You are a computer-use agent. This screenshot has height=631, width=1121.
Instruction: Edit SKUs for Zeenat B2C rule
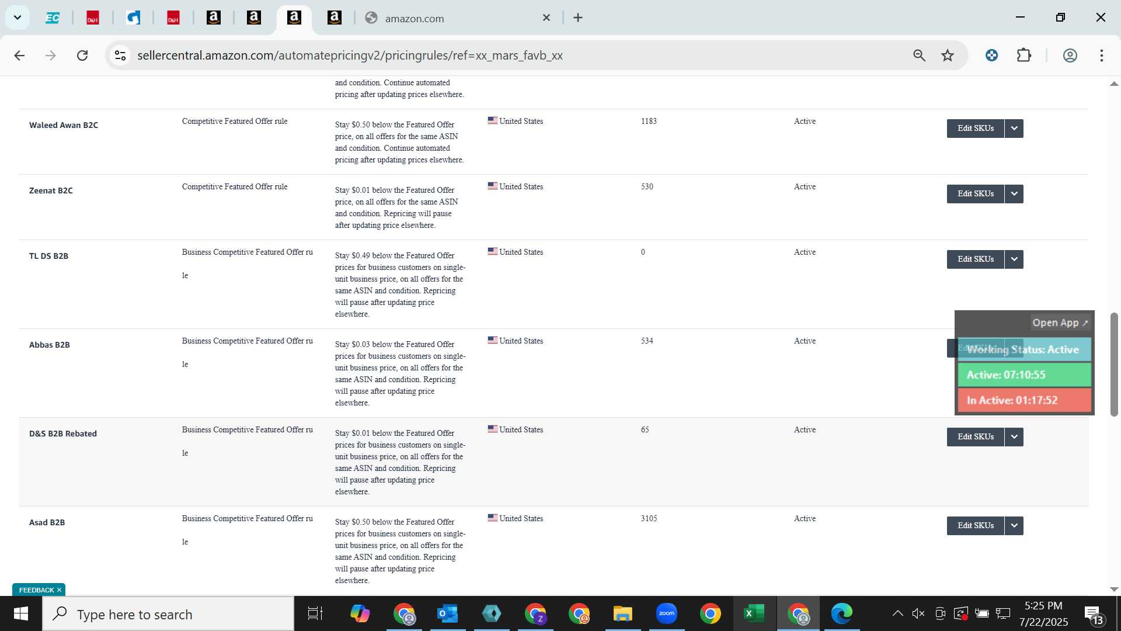coord(975,194)
